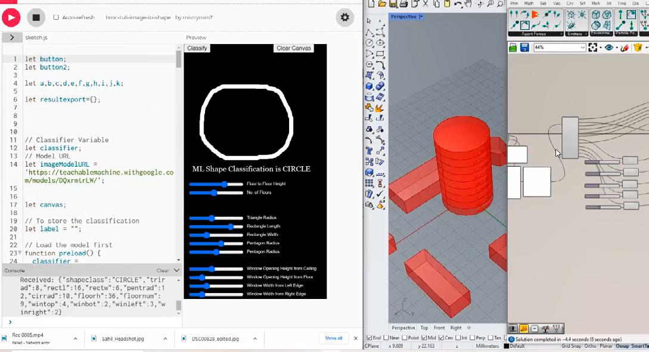The height and width of the screenshot is (352, 649).
Task: Clear the console output
Action: tap(162, 270)
